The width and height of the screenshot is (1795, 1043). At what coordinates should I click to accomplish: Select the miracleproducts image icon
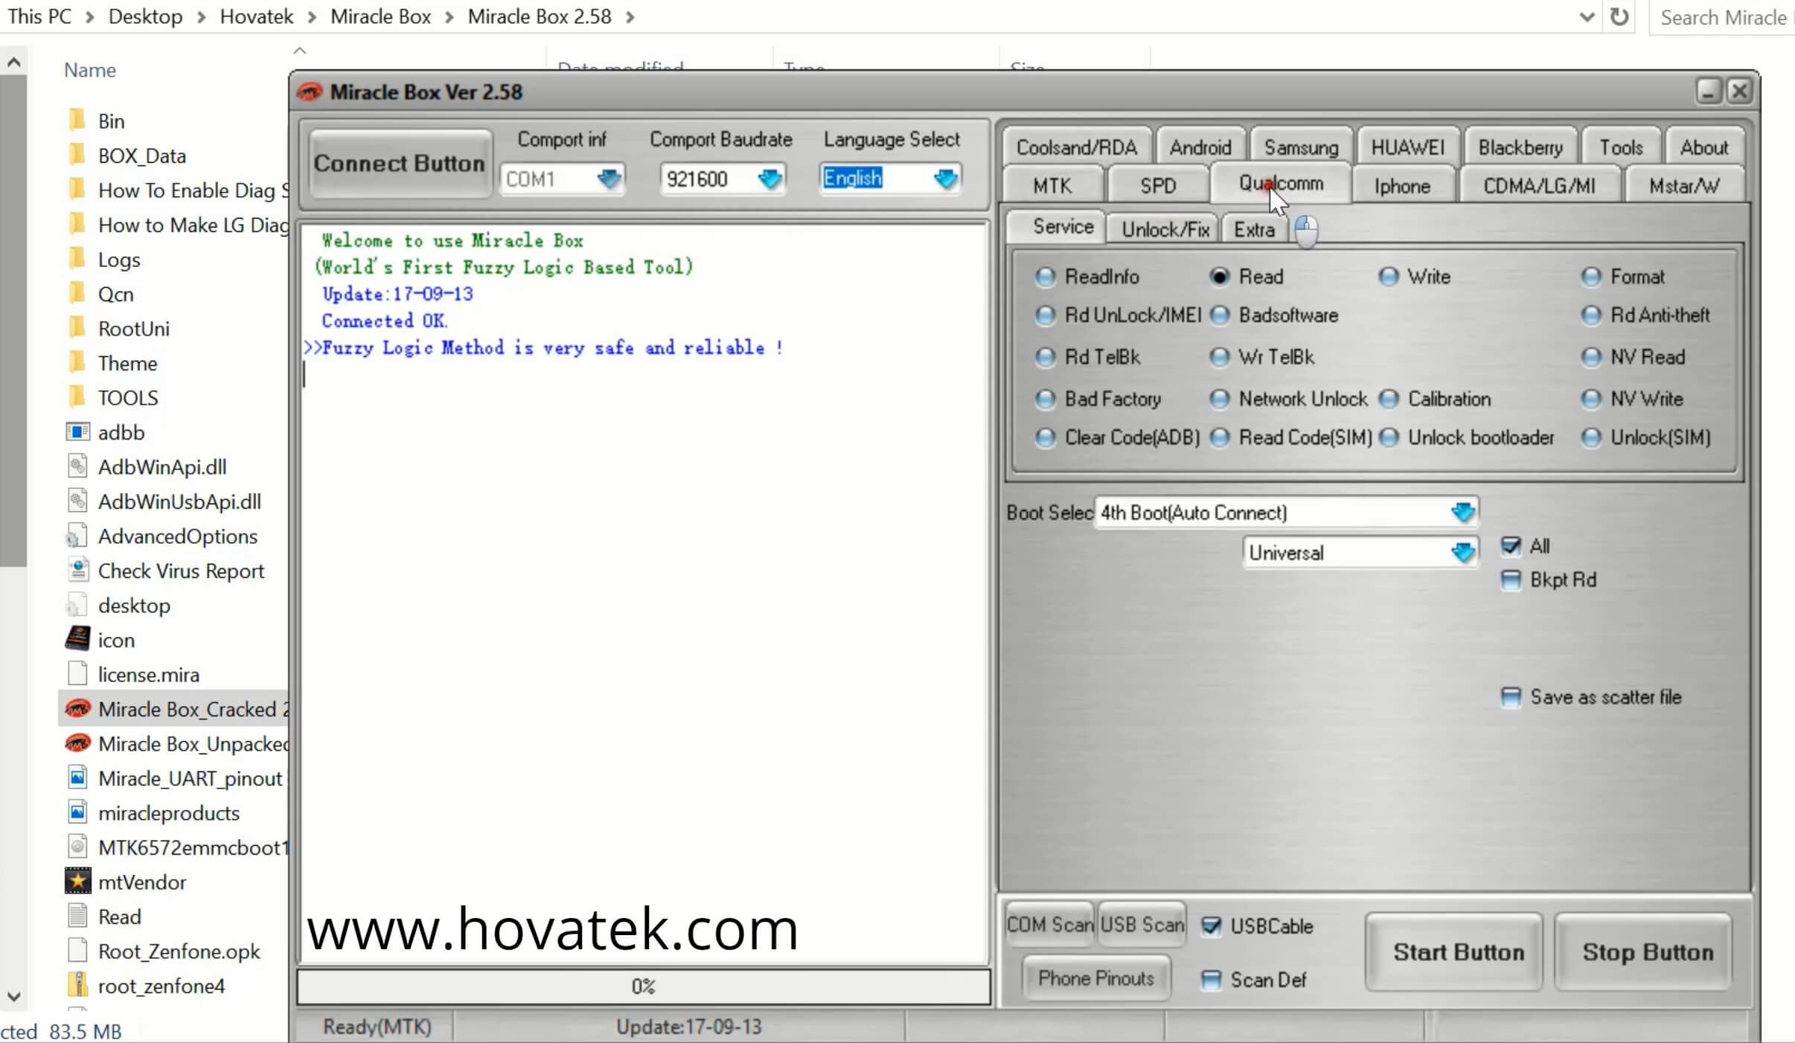tap(77, 812)
